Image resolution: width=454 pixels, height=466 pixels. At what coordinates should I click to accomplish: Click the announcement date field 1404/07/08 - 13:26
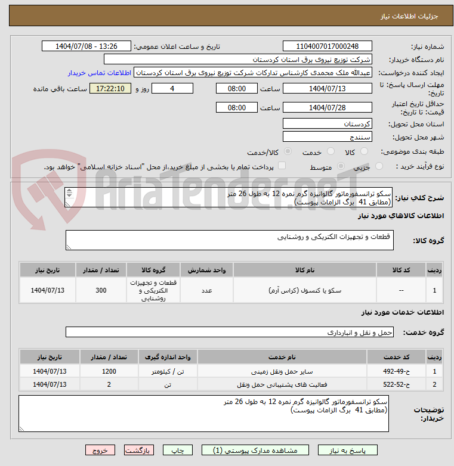click(87, 46)
